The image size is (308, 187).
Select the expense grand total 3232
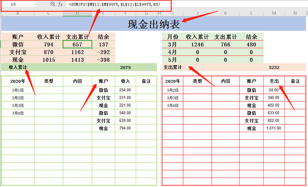pyautogui.click(x=274, y=67)
